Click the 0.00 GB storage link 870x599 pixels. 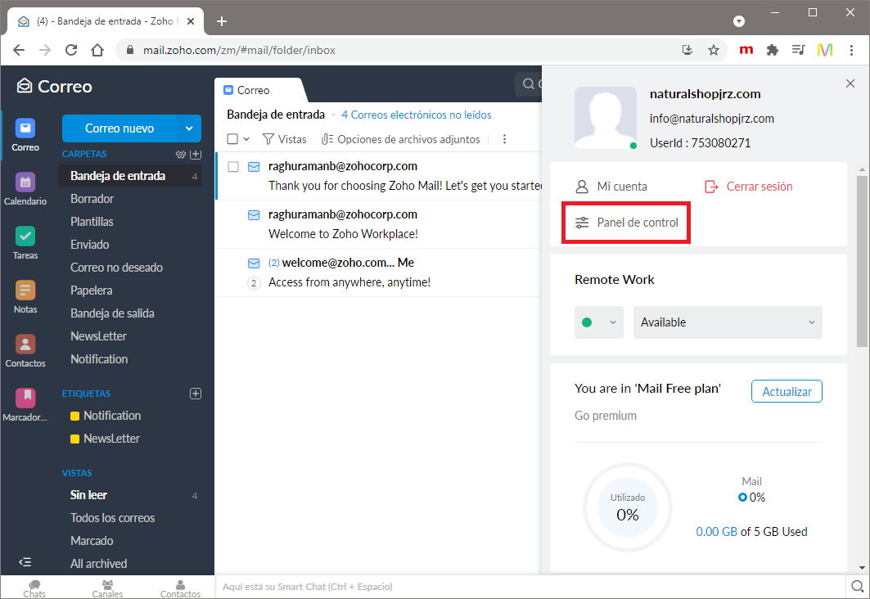pos(716,531)
